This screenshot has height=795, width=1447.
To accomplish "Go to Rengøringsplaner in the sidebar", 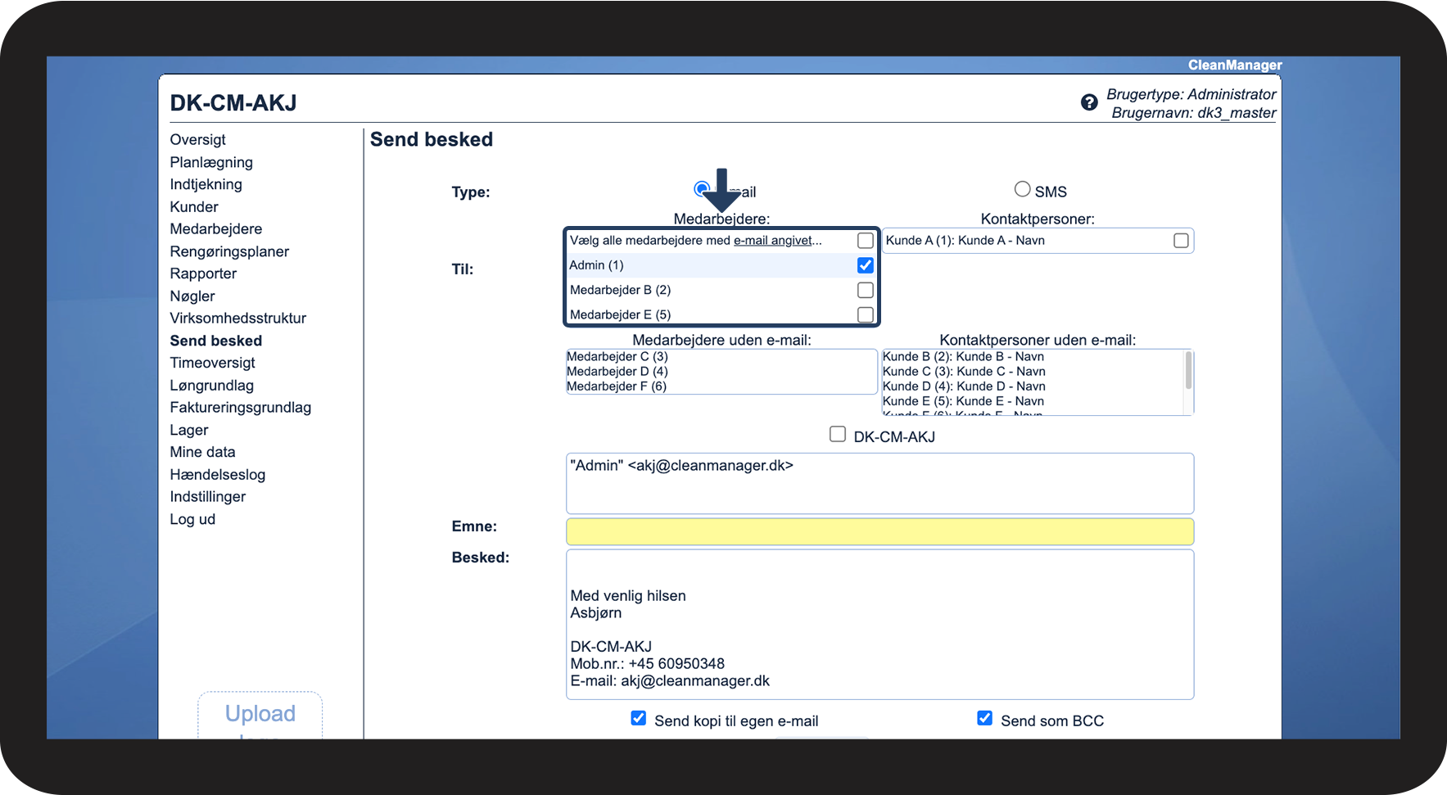I will (x=229, y=251).
